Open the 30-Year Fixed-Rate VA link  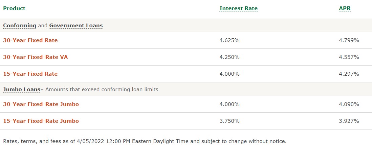click(x=35, y=57)
